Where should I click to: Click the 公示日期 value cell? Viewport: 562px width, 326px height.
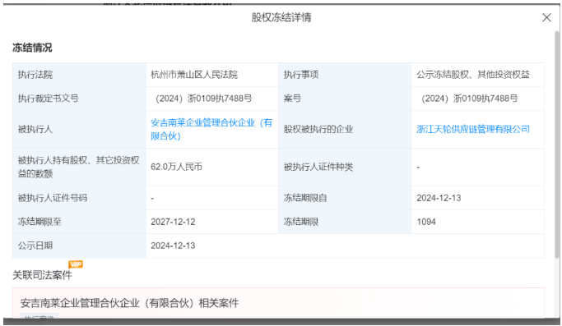tap(345, 246)
